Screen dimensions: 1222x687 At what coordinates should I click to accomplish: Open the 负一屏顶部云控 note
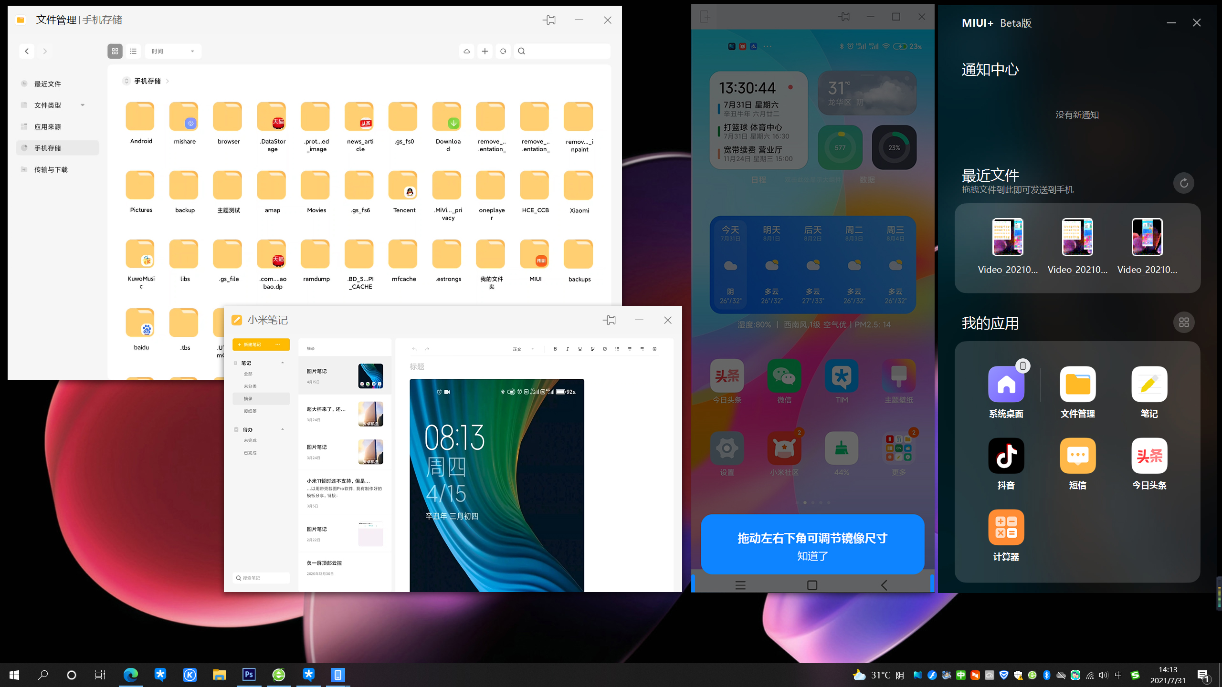coord(345,568)
